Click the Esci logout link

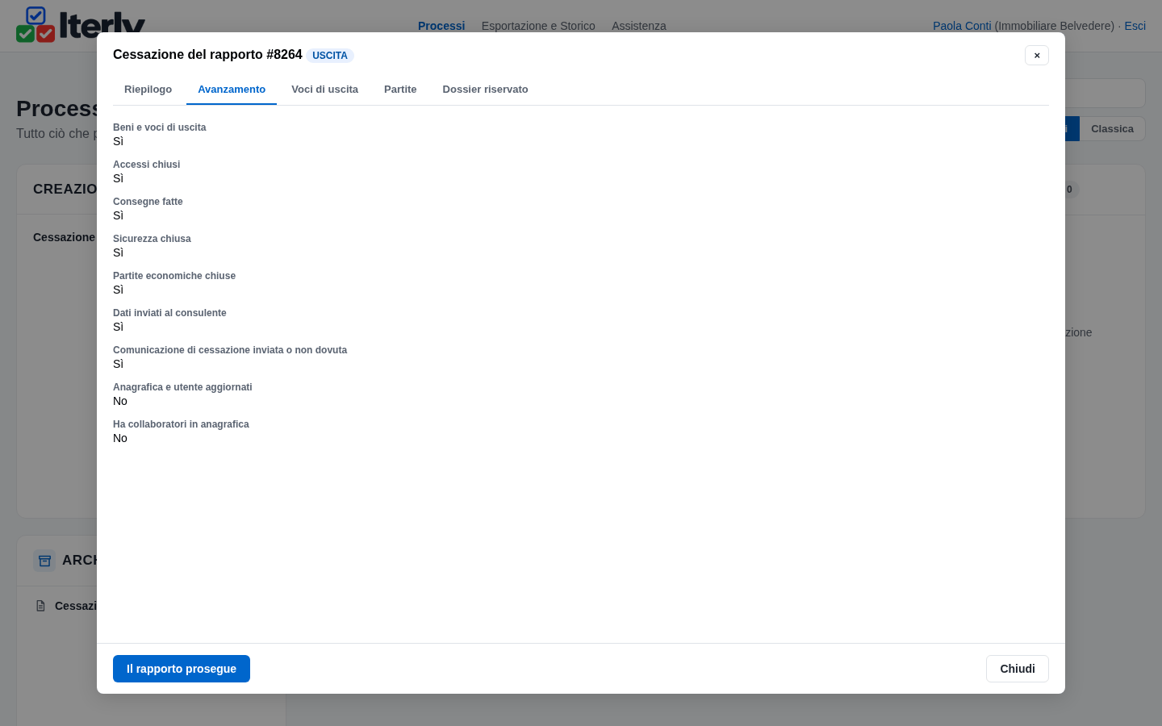[x=1135, y=26]
